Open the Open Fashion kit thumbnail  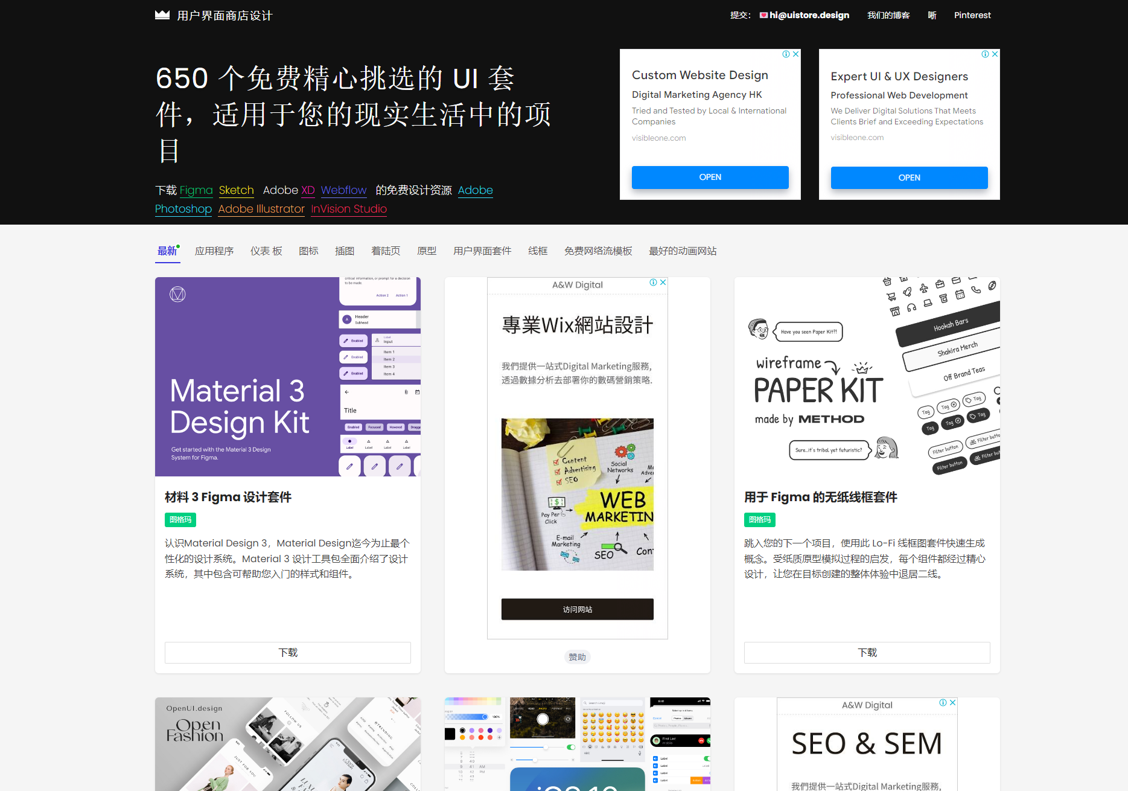click(288, 744)
